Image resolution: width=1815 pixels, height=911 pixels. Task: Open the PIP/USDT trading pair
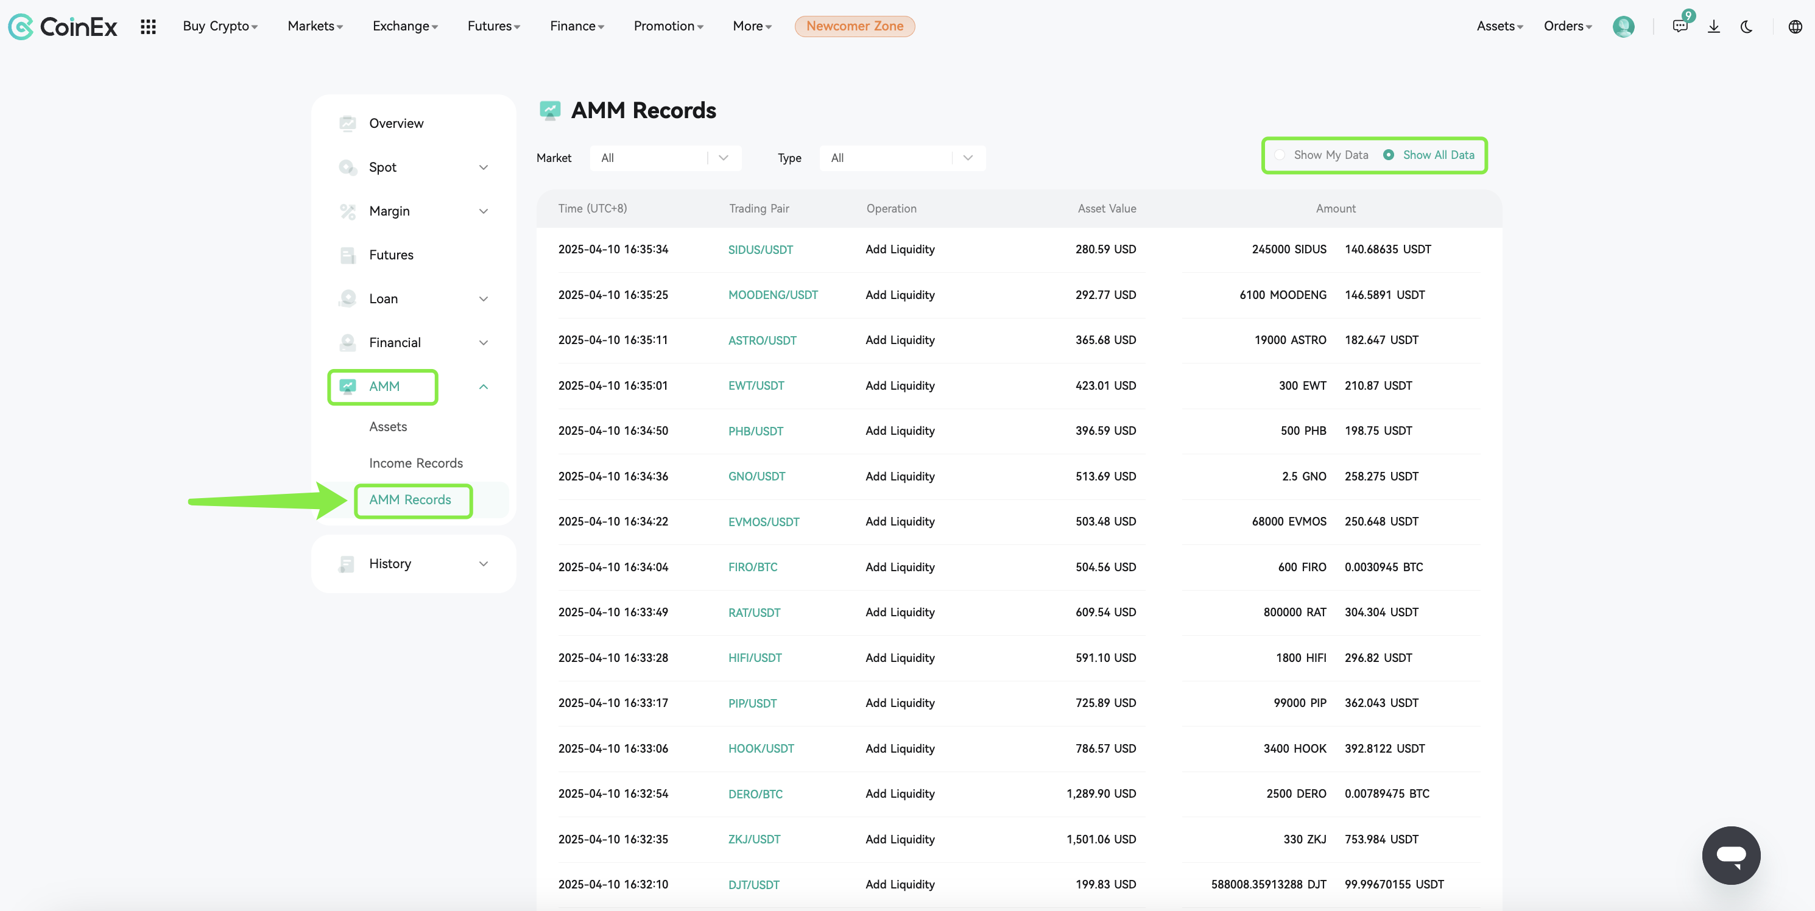[752, 703]
